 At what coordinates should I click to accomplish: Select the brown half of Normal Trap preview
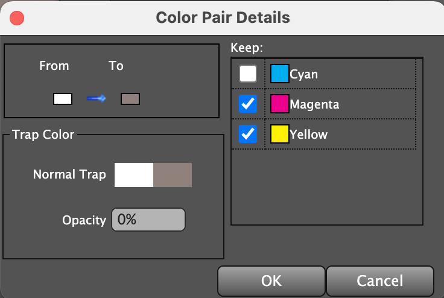tap(173, 175)
